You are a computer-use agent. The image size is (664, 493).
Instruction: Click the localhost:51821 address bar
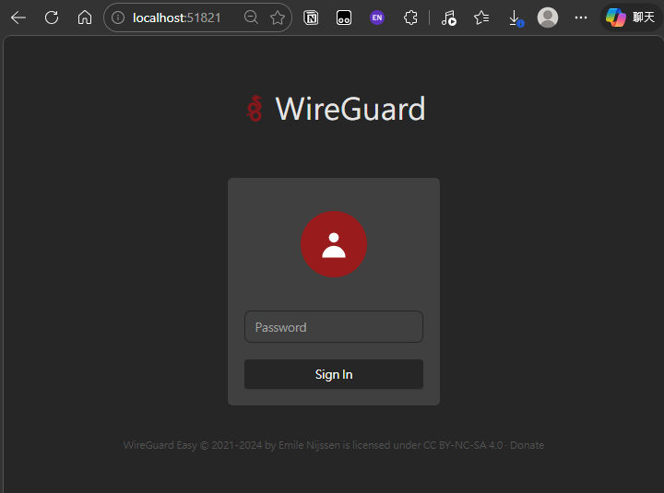coord(177,18)
